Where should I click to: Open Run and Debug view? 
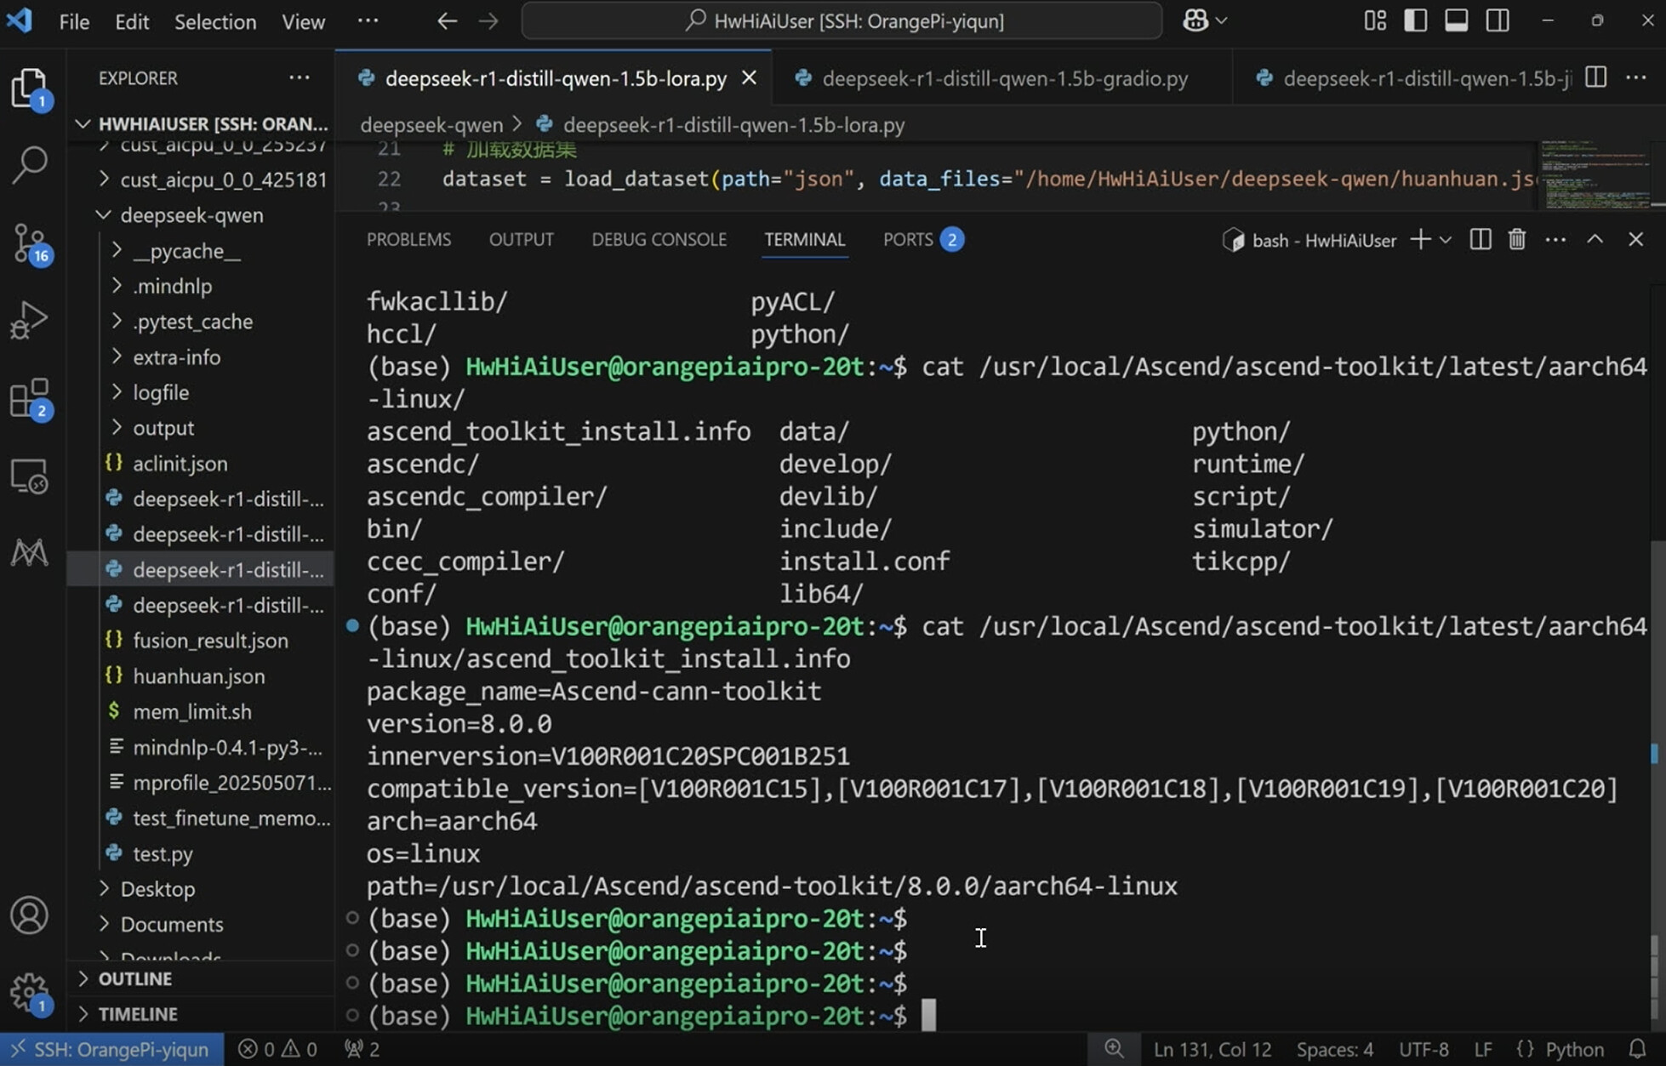click(x=30, y=320)
